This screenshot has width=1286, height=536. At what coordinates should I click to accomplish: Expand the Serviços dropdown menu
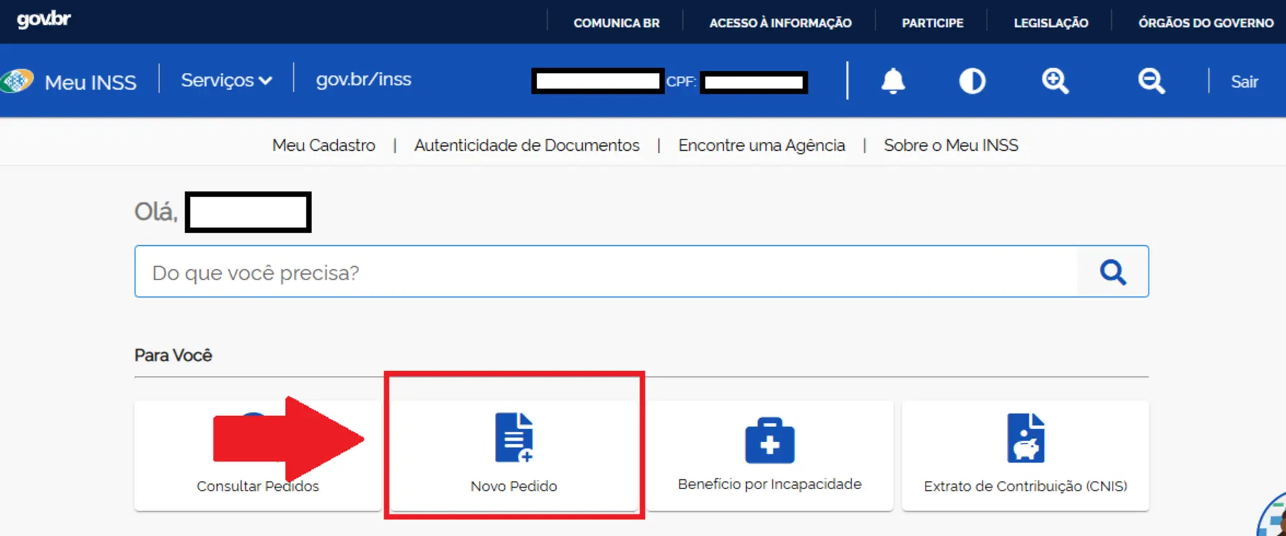226,80
